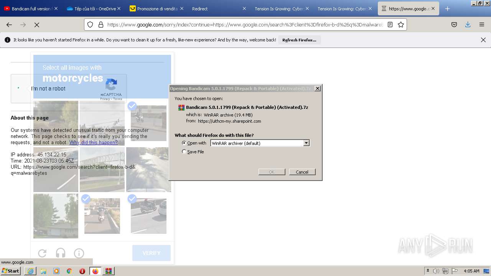Close the OneDrive tab
Screen dimensions: 491x276
coord(119,8)
